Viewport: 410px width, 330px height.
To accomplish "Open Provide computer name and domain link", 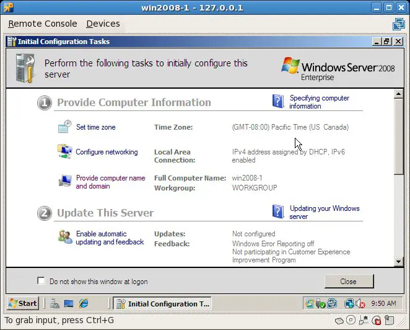I will 110,182.
